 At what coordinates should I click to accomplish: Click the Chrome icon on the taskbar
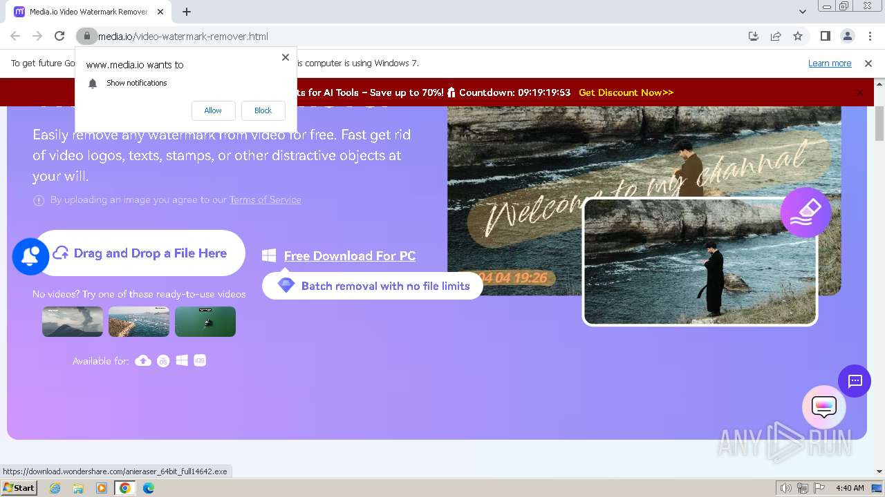[124, 488]
